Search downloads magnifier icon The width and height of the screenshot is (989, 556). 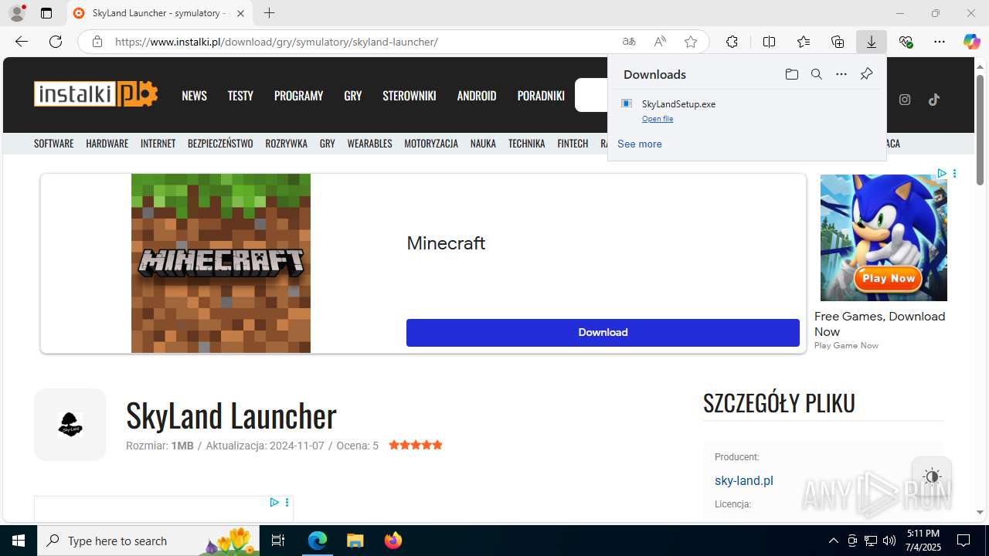click(x=817, y=74)
